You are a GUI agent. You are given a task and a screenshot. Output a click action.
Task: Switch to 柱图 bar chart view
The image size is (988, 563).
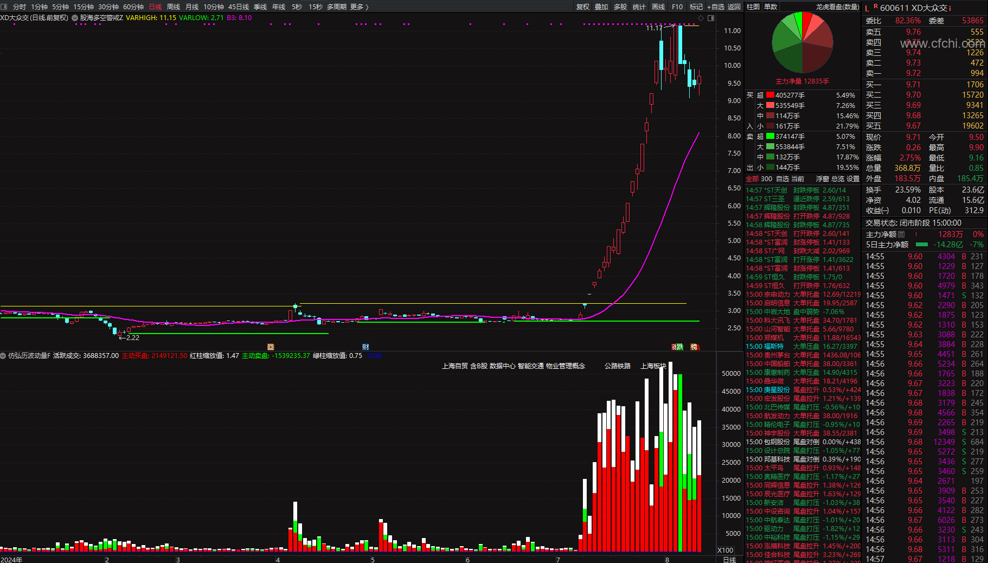click(753, 7)
